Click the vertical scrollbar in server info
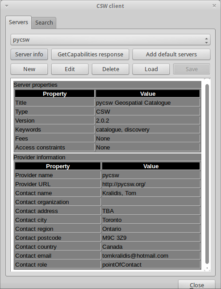The width and height of the screenshot is (221, 289). tap(207, 174)
